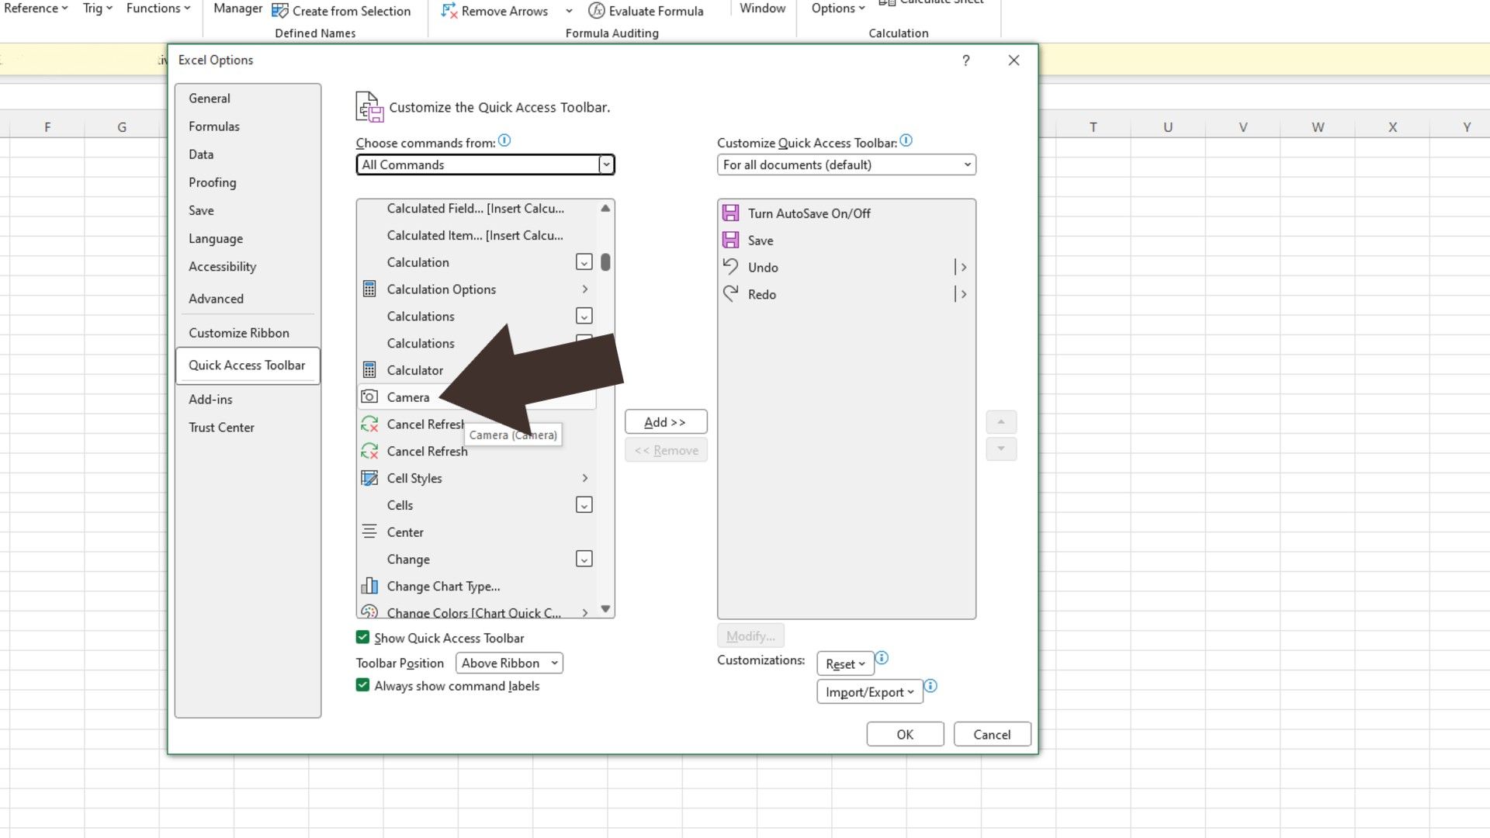The height and width of the screenshot is (838, 1490).
Task: Open the dialog Help question mark
Action: coord(965,61)
